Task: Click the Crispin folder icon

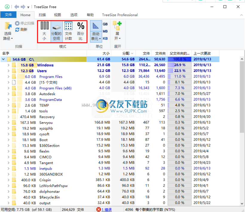Action: pyautogui.click(x=14, y=180)
